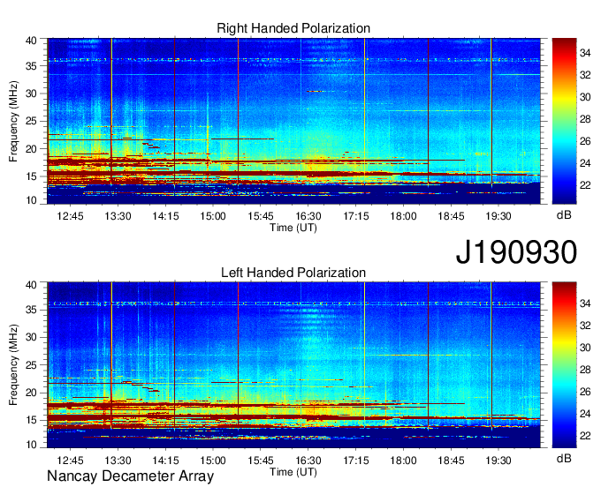Click the 15:45 tick of Right Handed plot
Image resolution: width=601 pixels, height=487 pixels.
[261, 216]
